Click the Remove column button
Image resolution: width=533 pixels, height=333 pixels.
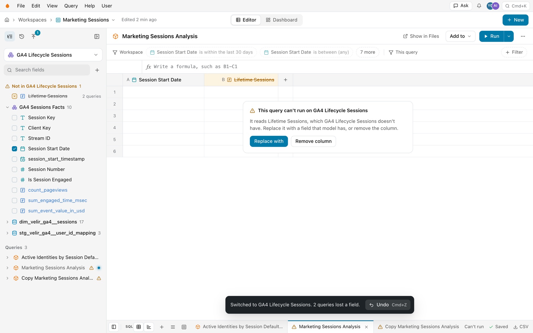pyautogui.click(x=313, y=141)
